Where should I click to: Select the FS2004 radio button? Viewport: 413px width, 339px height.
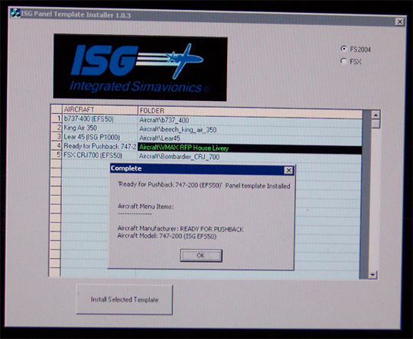tap(343, 48)
